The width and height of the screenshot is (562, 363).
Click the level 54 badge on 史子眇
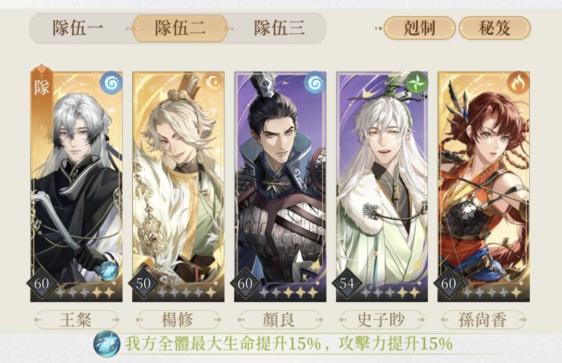click(x=347, y=284)
